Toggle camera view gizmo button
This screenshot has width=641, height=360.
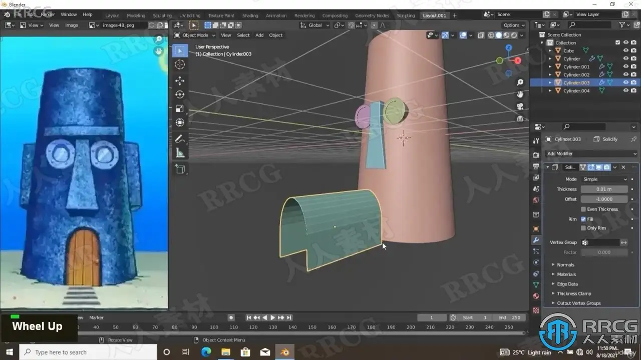point(520,106)
